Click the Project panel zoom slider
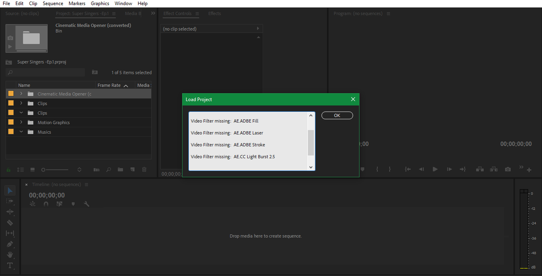Viewport: 542px width, 276px height. tap(55, 169)
